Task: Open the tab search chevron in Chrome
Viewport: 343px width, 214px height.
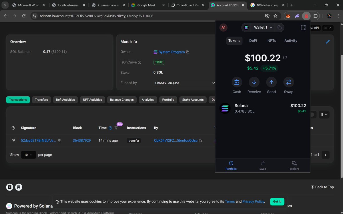Action: [x=5, y=5]
